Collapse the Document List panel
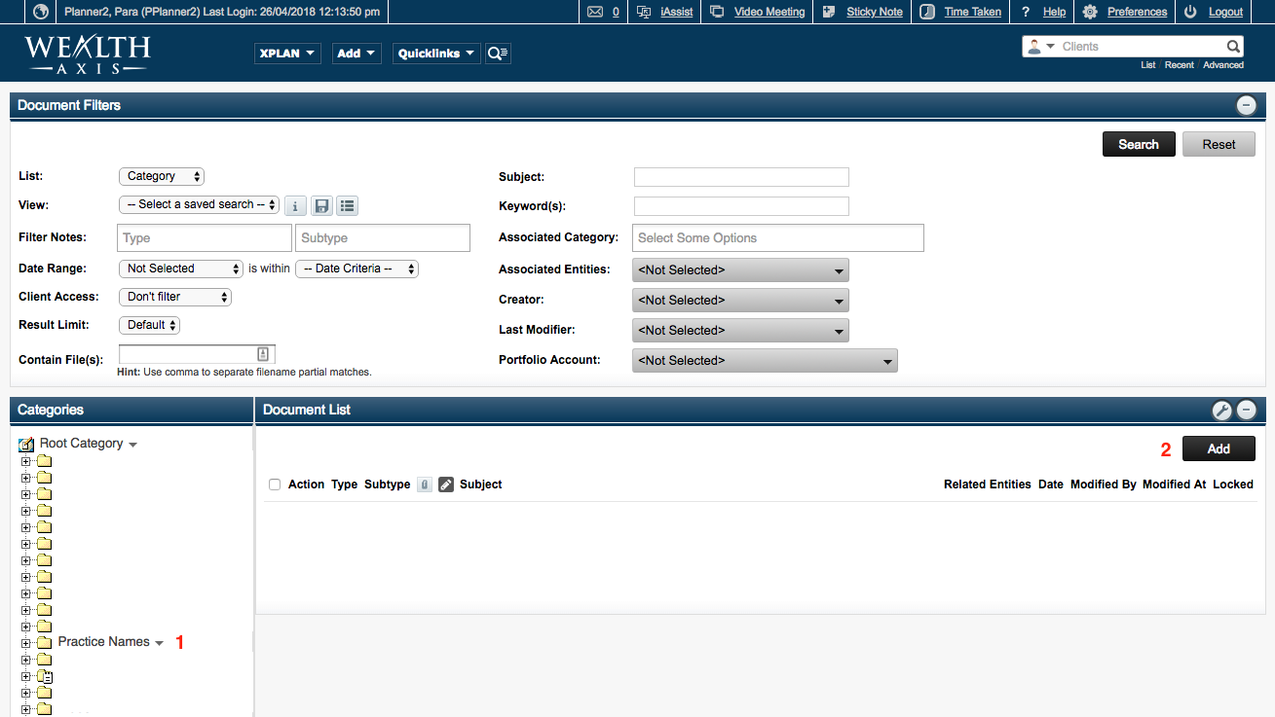Viewport: 1275px width, 717px height. point(1246,411)
